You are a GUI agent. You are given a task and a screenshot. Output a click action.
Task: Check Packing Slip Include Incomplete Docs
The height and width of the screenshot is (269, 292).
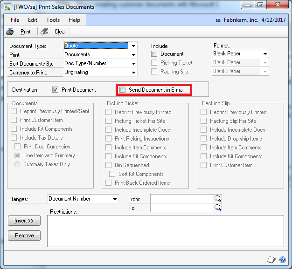(204, 130)
